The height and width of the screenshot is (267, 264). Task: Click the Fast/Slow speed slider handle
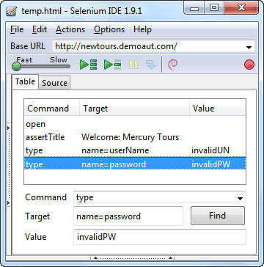coord(16,66)
